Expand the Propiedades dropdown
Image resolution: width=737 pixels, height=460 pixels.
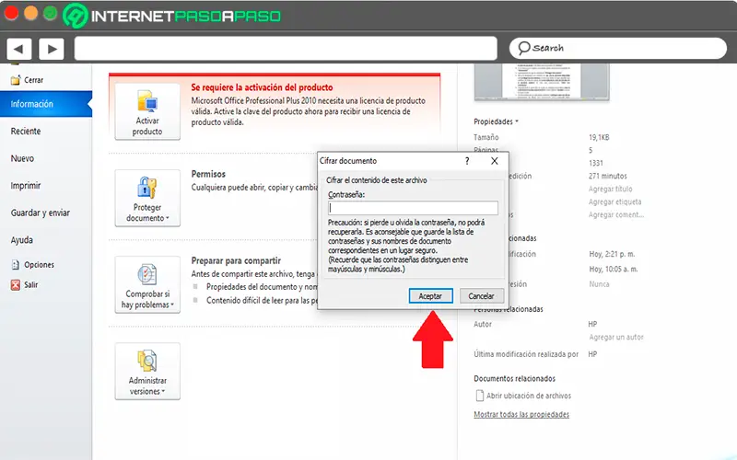click(496, 121)
